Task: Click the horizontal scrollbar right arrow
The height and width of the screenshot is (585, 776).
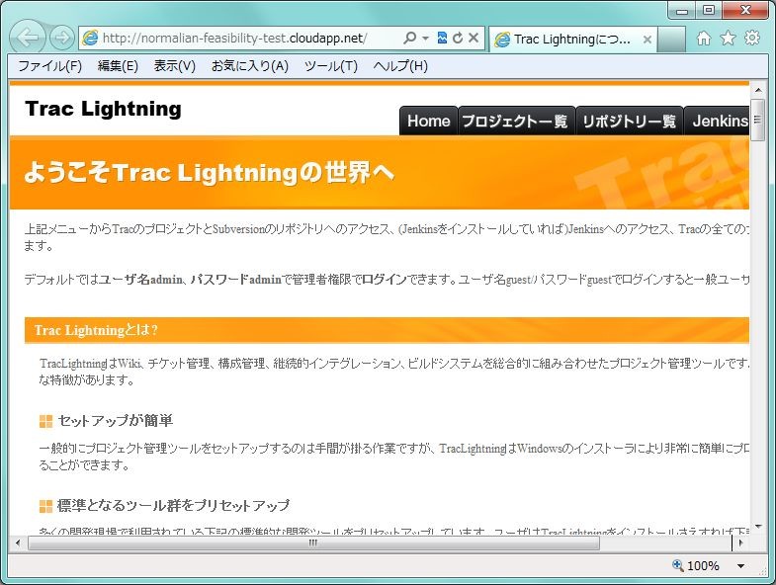Action: coord(740,543)
